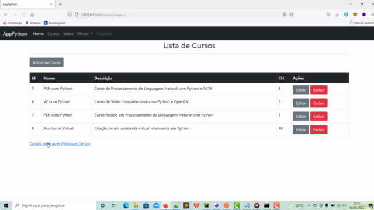Click the MetaMask fox extension icon
The width and height of the screenshot is (374, 210).
click(355, 15)
